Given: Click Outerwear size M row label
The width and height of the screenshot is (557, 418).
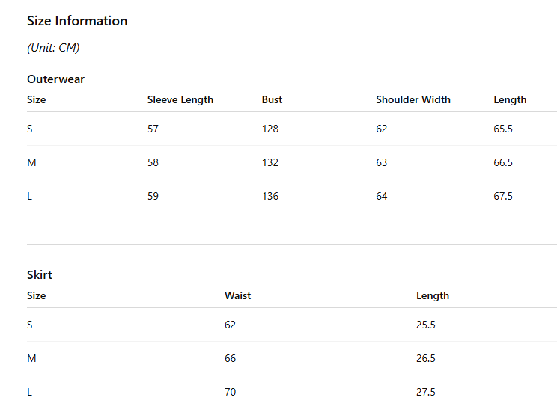Looking at the screenshot, I should 31,162.
